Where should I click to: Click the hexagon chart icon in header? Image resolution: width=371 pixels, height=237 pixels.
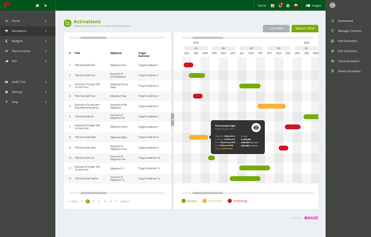[x=333, y=5]
